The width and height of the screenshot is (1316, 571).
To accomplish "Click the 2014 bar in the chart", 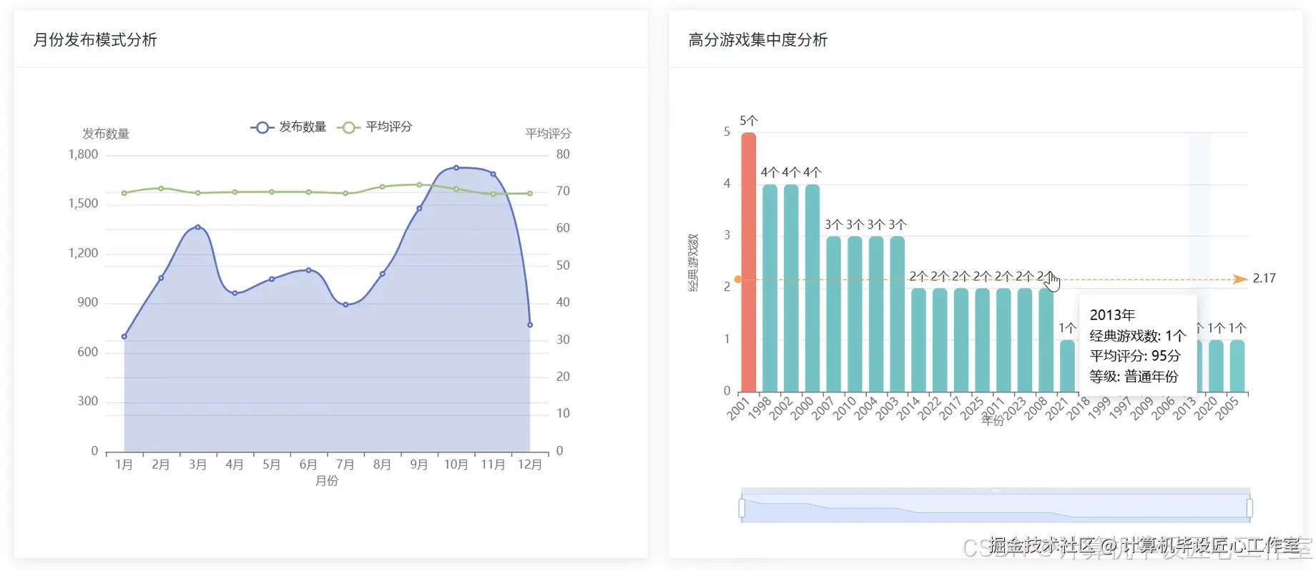I will point(919,340).
